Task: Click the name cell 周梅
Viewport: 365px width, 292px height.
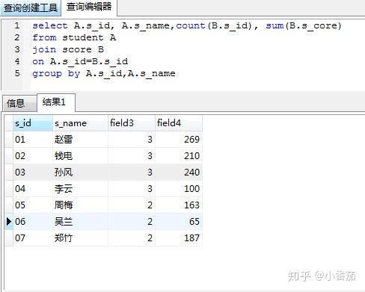Action: 80,205
